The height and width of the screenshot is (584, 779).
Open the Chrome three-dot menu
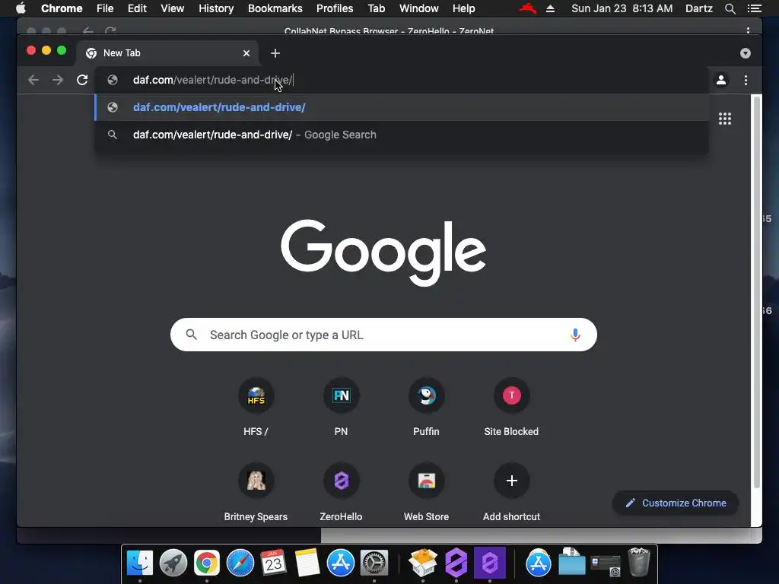pos(746,80)
